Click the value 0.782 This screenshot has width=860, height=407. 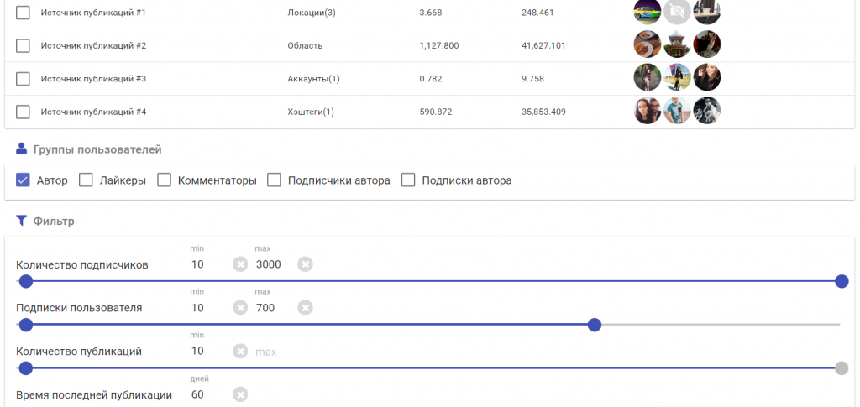431,79
